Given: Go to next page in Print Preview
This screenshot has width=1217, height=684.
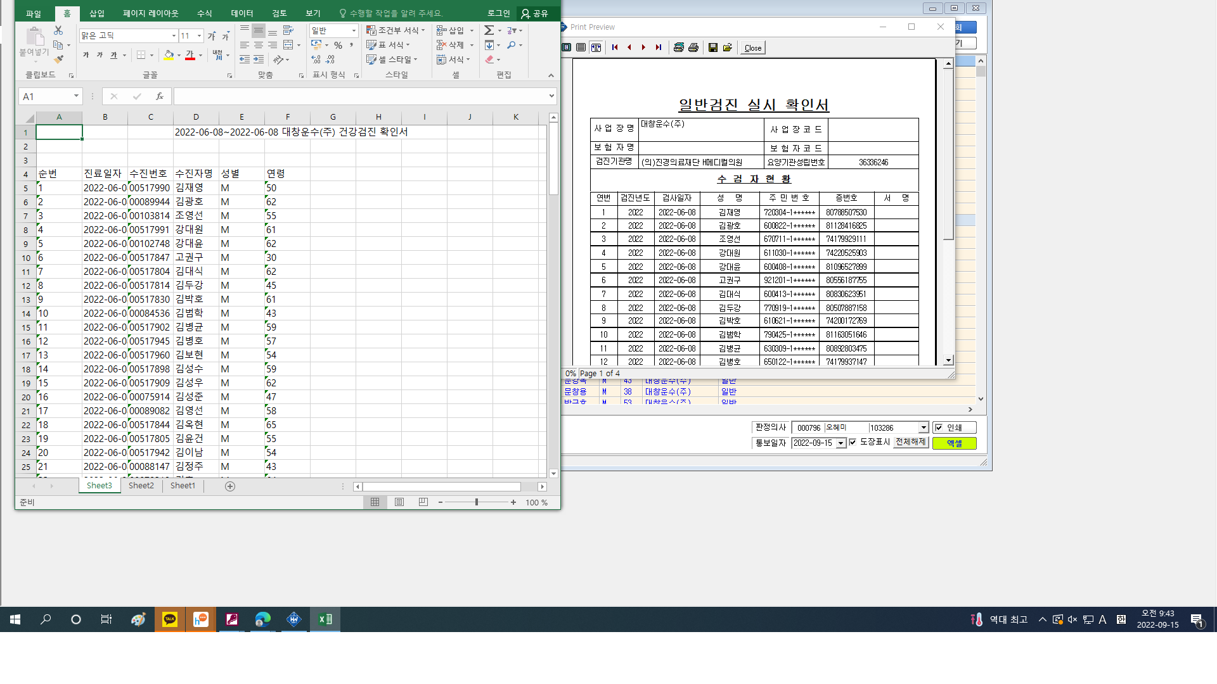Looking at the screenshot, I should pyautogui.click(x=643, y=47).
